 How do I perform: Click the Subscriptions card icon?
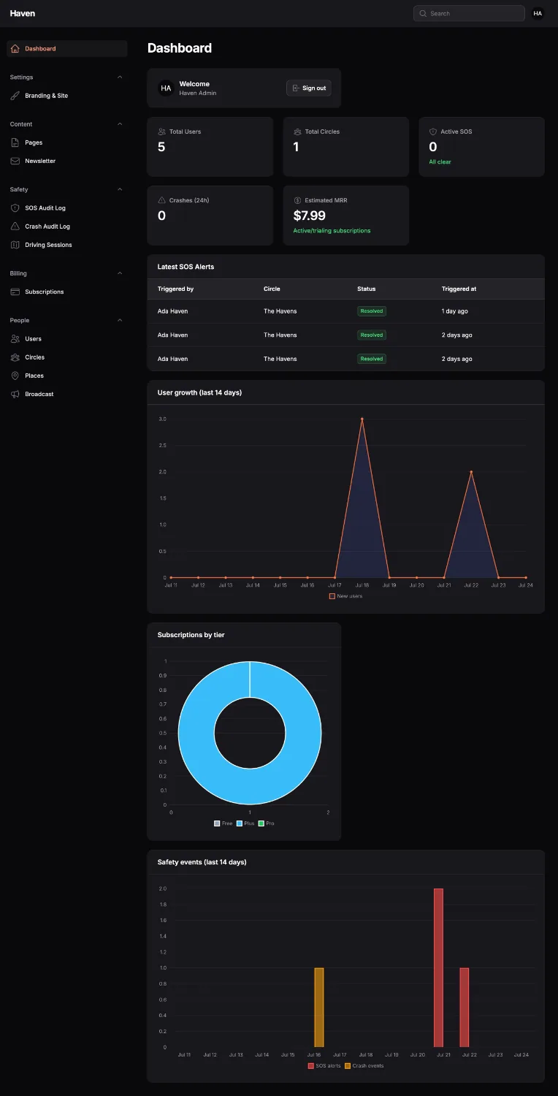(15, 292)
